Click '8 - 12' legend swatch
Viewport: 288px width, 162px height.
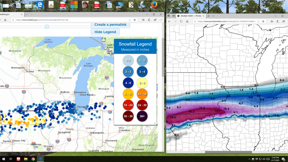pyautogui.click(x=128, y=94)
